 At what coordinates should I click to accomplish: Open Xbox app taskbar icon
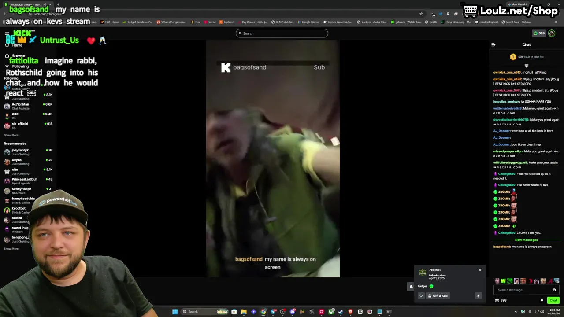(x=331, y=312)
